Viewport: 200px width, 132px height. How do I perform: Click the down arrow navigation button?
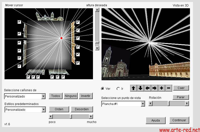(140, 88)
